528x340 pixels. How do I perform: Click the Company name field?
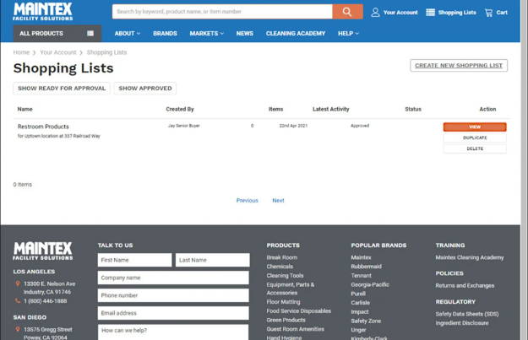[x=173, y=278]
